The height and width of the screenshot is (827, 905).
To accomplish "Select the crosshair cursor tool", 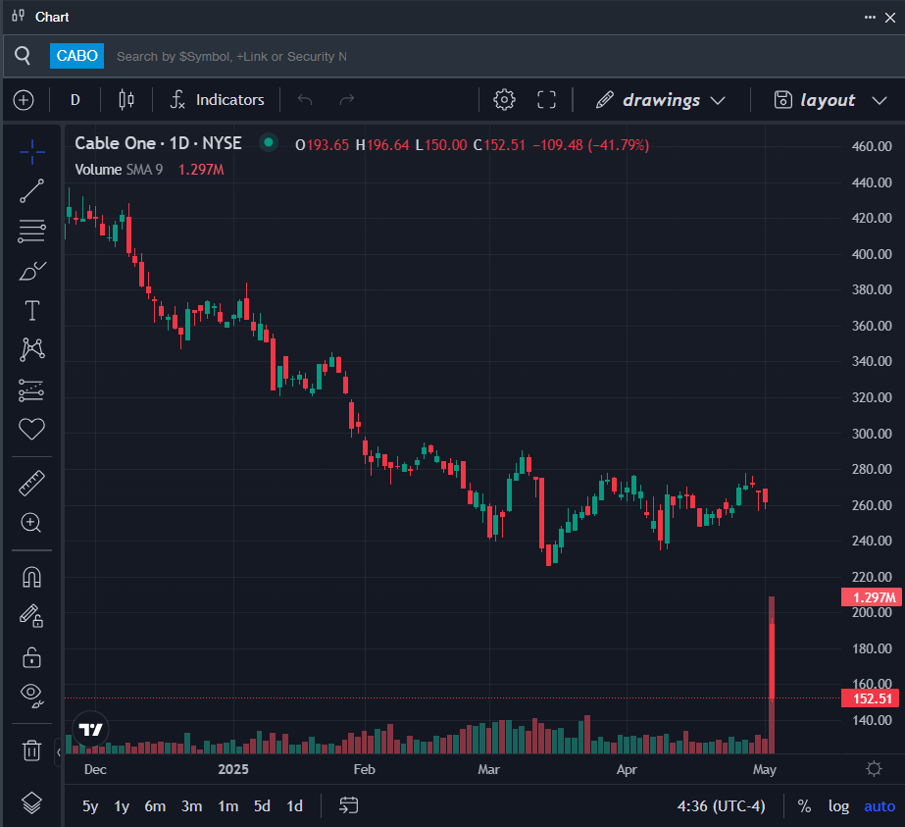I will coord(31,152).
